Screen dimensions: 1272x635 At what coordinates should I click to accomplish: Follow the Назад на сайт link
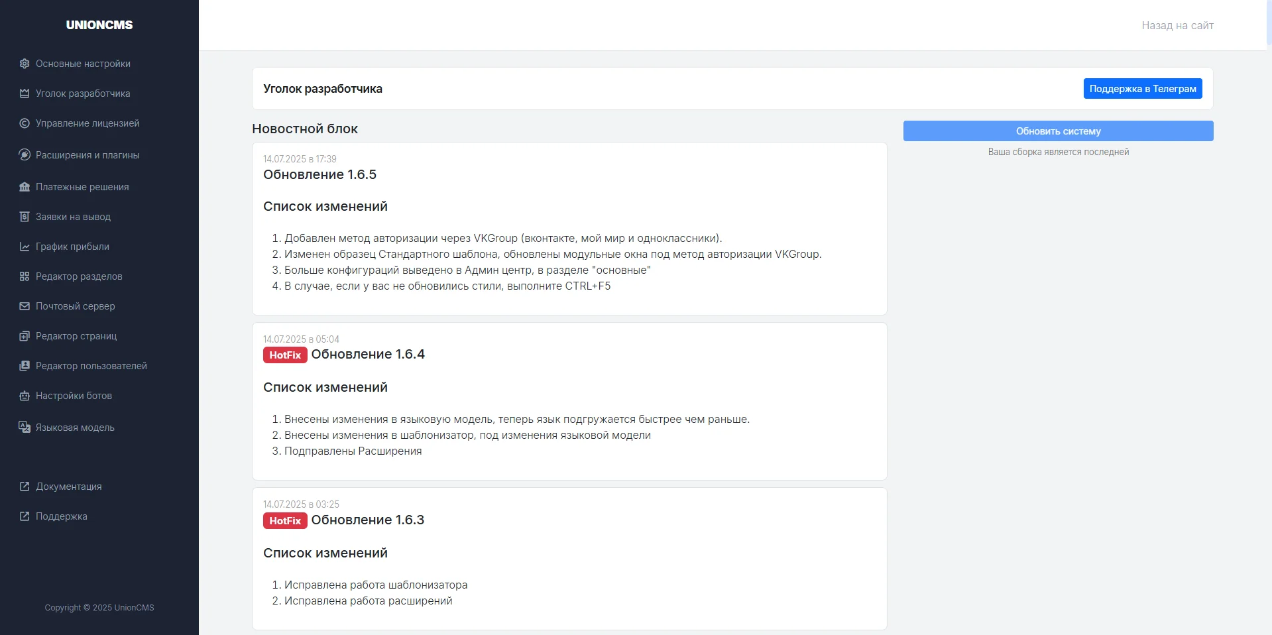pos(1177,25)
